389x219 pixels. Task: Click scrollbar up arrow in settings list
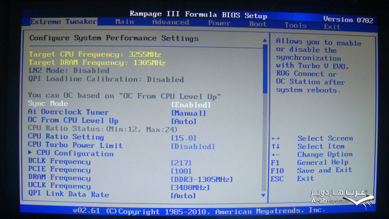[265, 40]
